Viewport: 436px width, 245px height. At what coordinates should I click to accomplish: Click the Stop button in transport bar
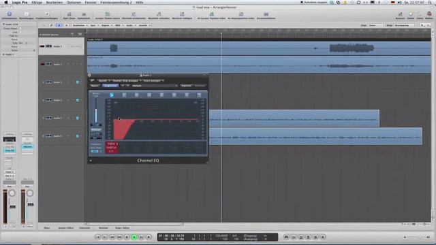pyautogui.click(x=127, y=237)
